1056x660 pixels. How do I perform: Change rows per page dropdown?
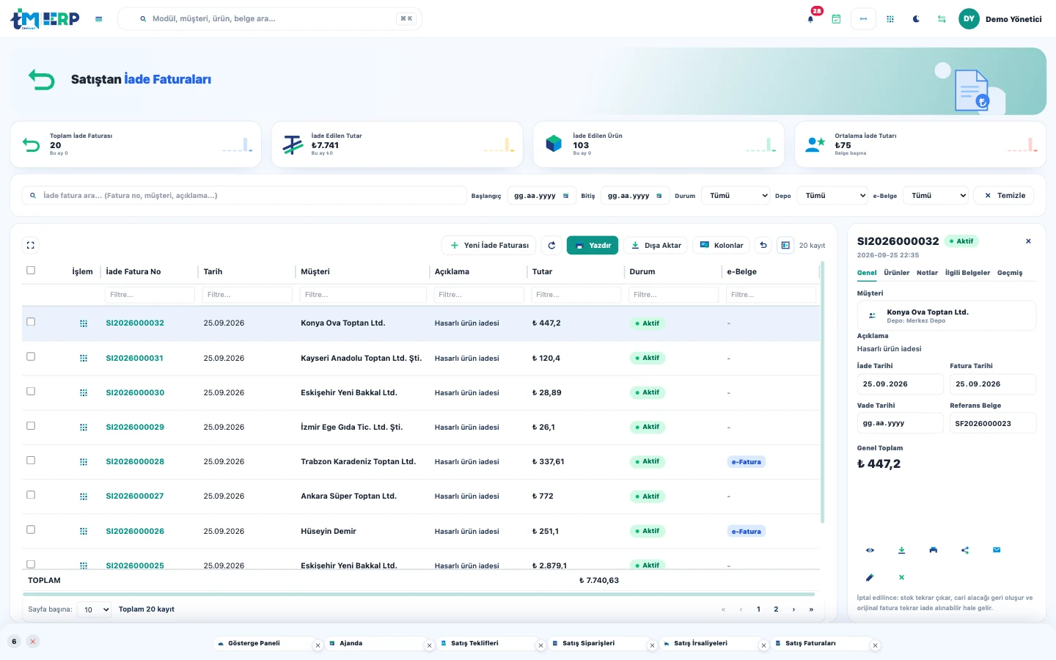point(94,609)
